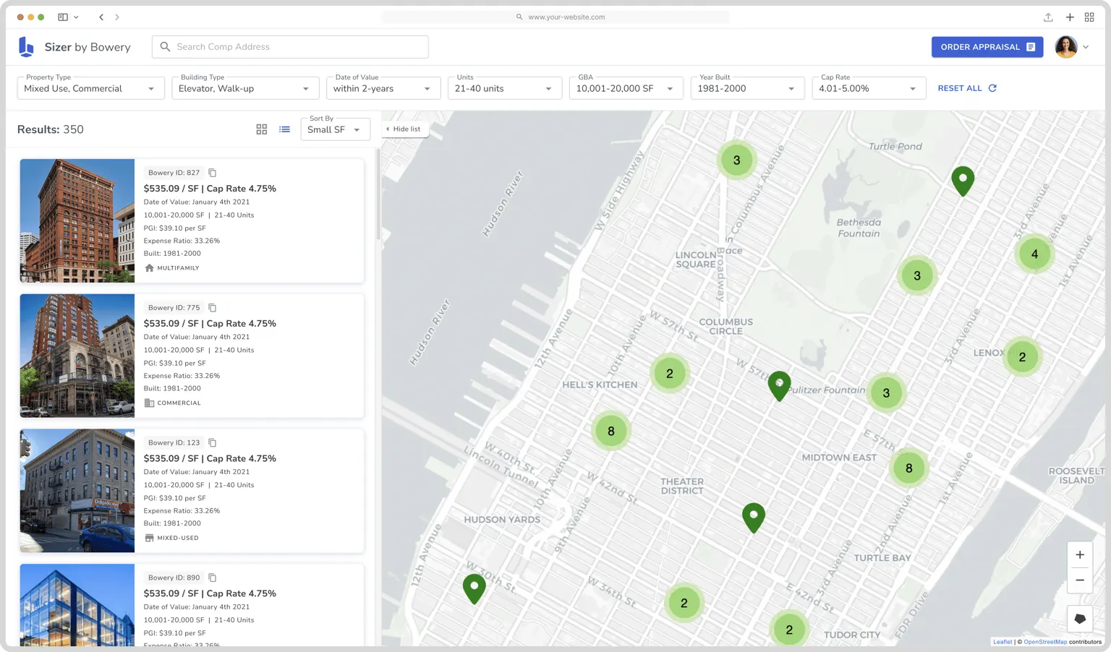Go back in browser history
Viewport: 1111px width, 652px height.
[x=101, y=17]
